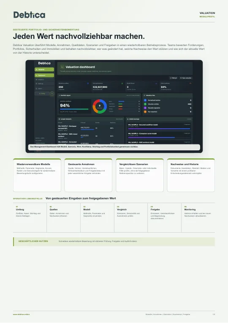The image size is (228, 323).
Task: Click the 250 valuation entities KPI value
Action: point(61,87)
